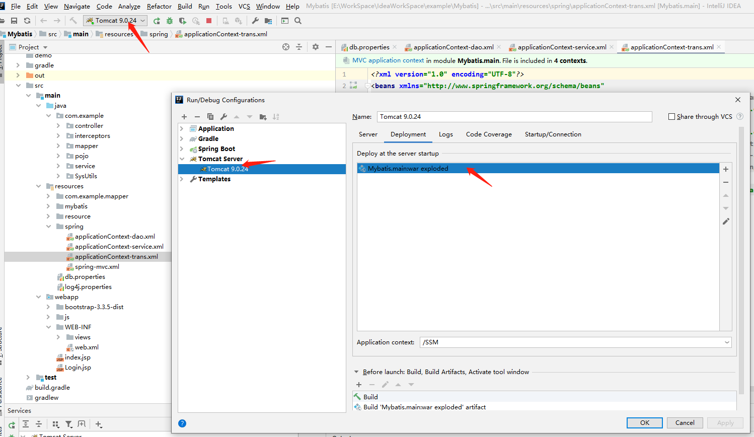Expand the controller package in the project tree
The image size is (754, 437).
[58, 126]
